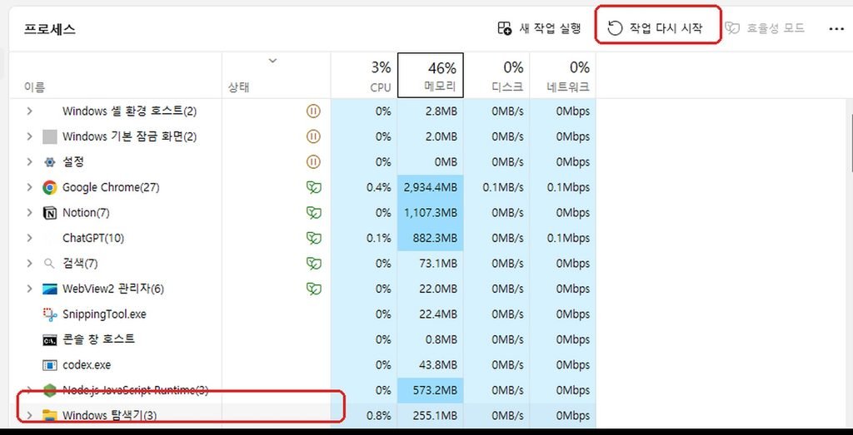Click the Windows 탐색기 folder icon
This screenshot has width=853, height=435.
click(49, 415)
